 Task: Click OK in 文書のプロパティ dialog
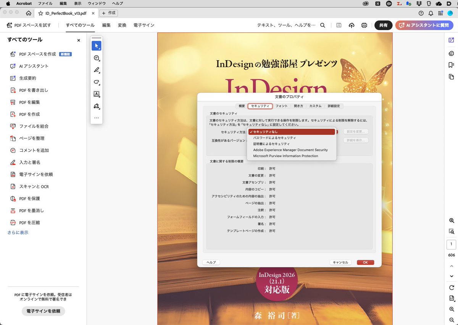(365, 263)
